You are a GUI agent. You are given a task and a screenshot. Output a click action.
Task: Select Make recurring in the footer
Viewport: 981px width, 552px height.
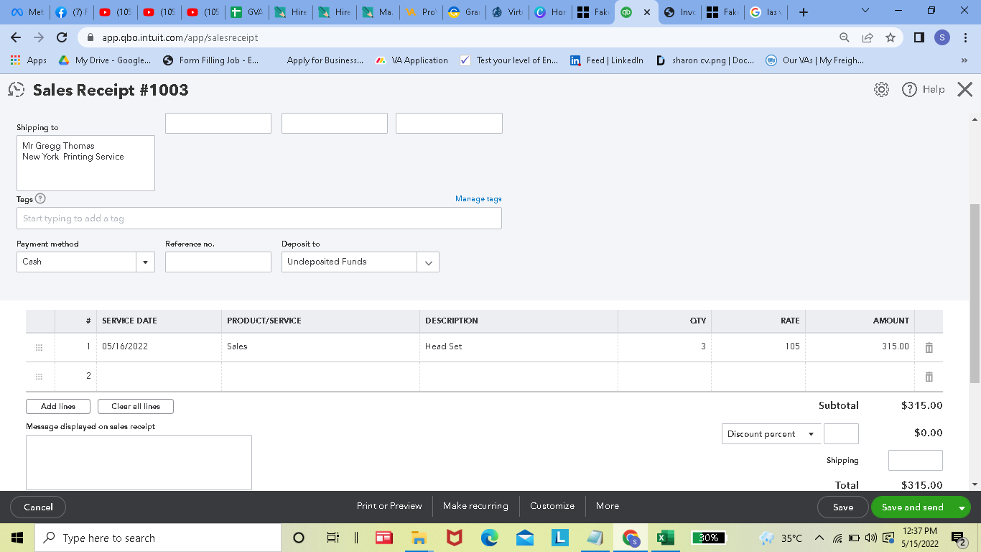pos(475,506)
